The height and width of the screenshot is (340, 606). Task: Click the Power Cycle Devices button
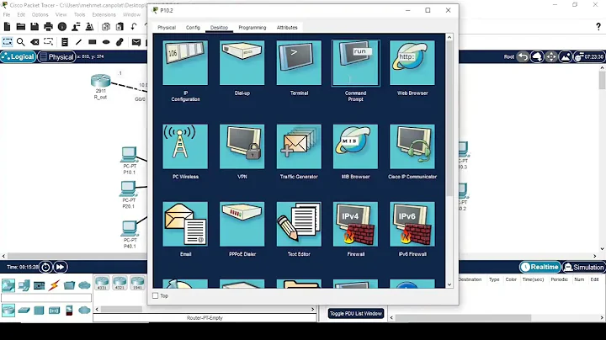[45, 267]
